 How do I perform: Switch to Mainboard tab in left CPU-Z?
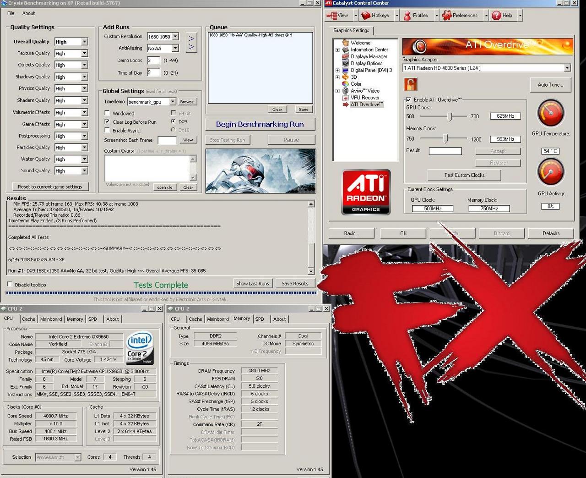tap(51, 319)
